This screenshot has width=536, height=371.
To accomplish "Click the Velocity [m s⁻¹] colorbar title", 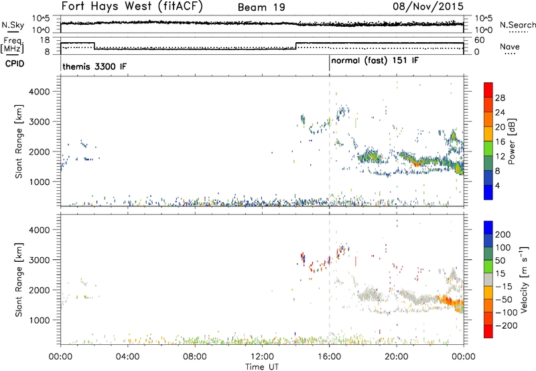I will pos(524,279).
